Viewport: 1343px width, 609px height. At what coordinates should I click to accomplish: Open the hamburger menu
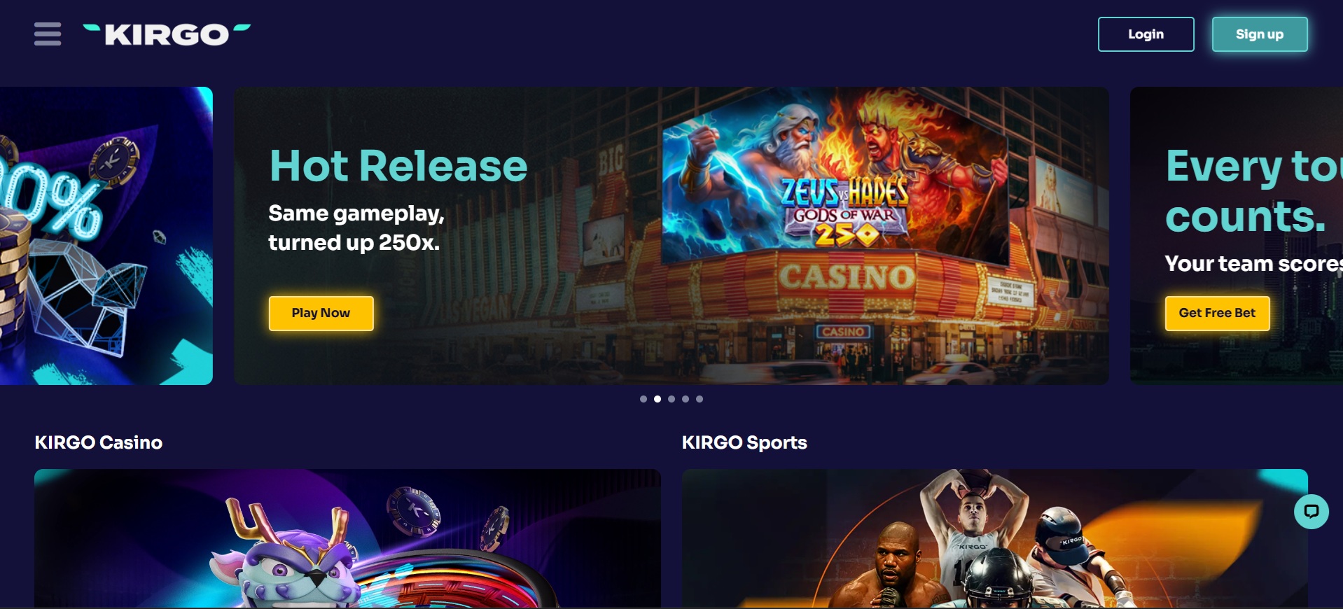coord(48,34)
